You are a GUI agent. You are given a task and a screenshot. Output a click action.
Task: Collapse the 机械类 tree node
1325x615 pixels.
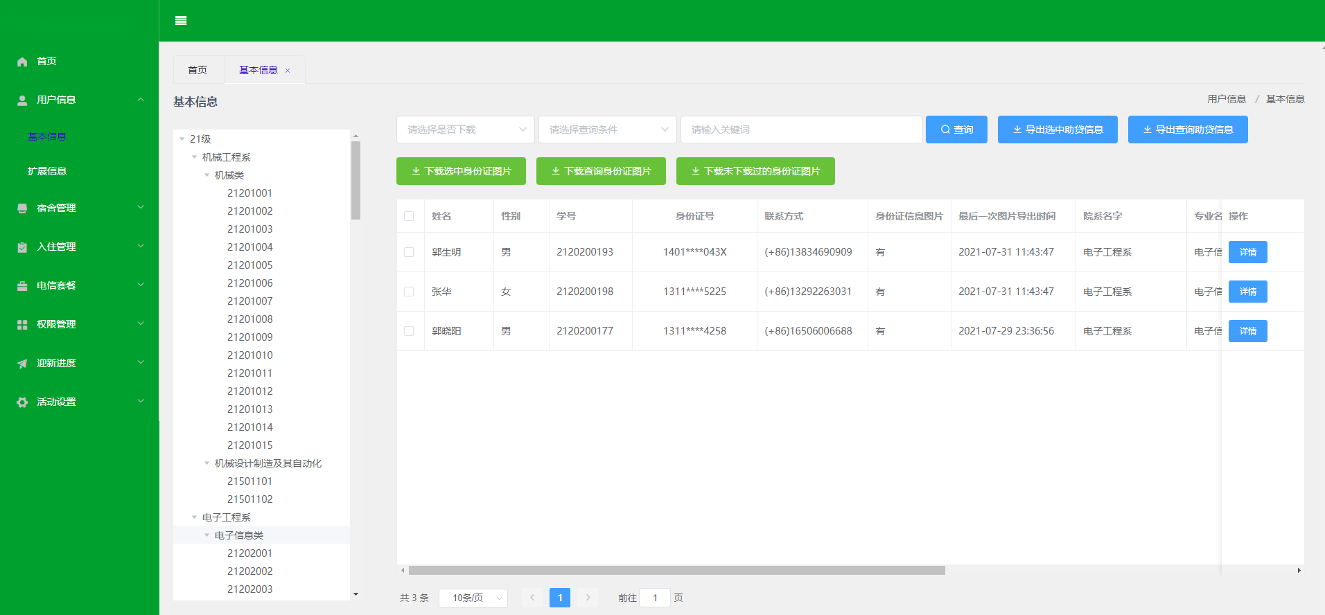coord(207,175)
